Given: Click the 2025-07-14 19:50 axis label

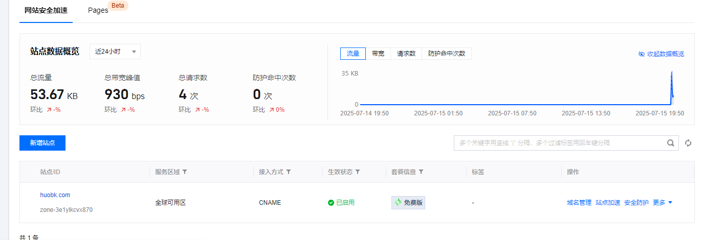Looking at the screenshot, I should click(x=364, y=113).
